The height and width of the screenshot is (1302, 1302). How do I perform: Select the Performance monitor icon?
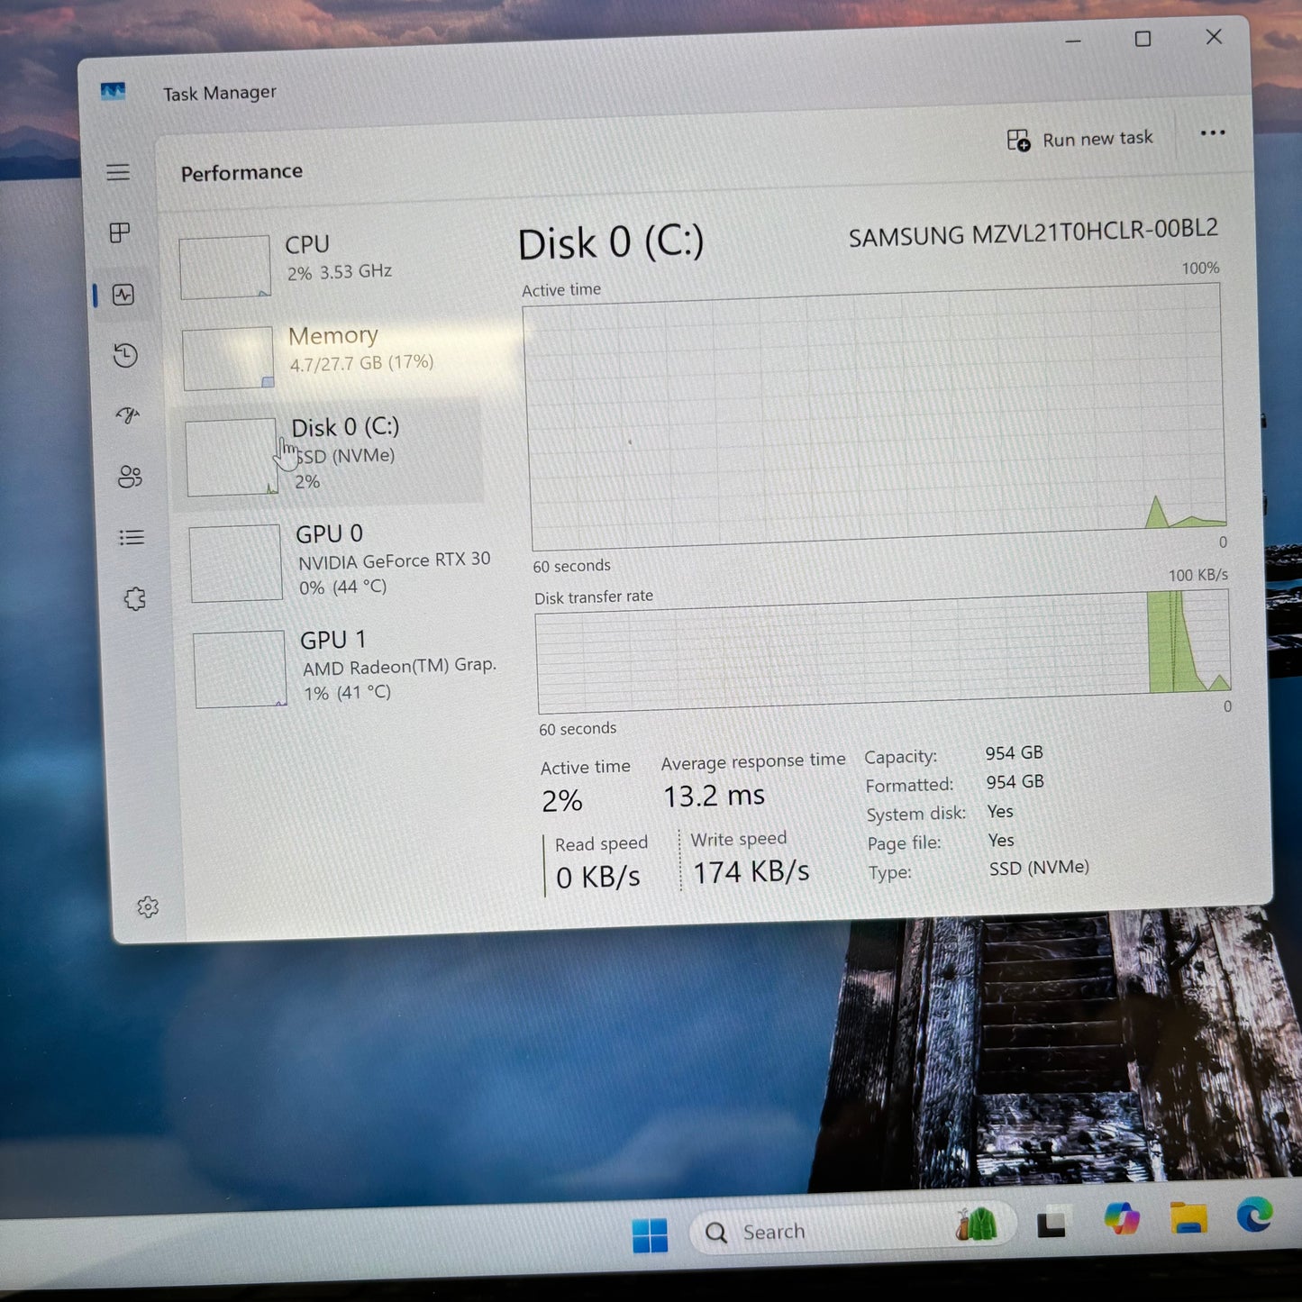pos(123,295)
